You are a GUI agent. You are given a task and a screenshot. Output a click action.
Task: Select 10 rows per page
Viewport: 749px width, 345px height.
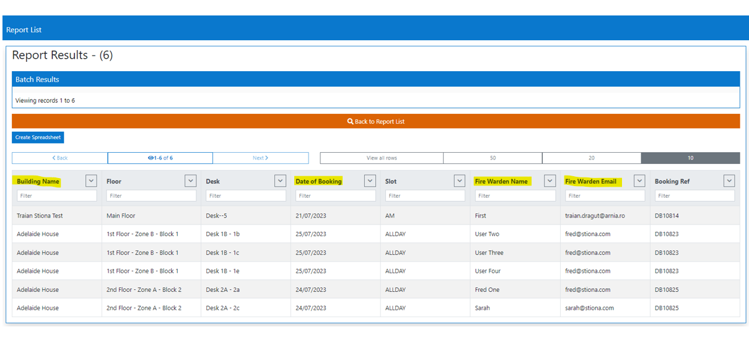(690, 158)
